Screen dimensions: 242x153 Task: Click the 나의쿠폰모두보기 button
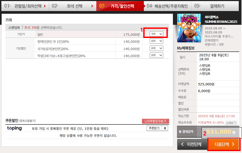(155, 121)
